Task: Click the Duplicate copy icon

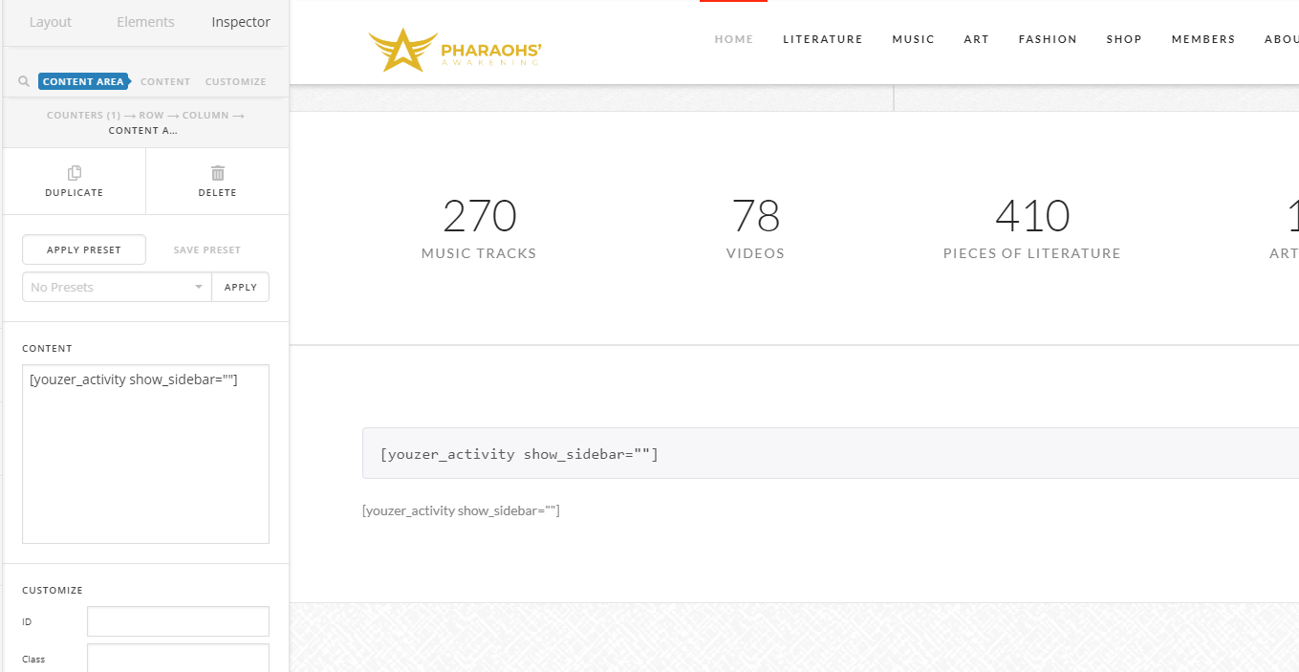Action: tap(75, 173)
